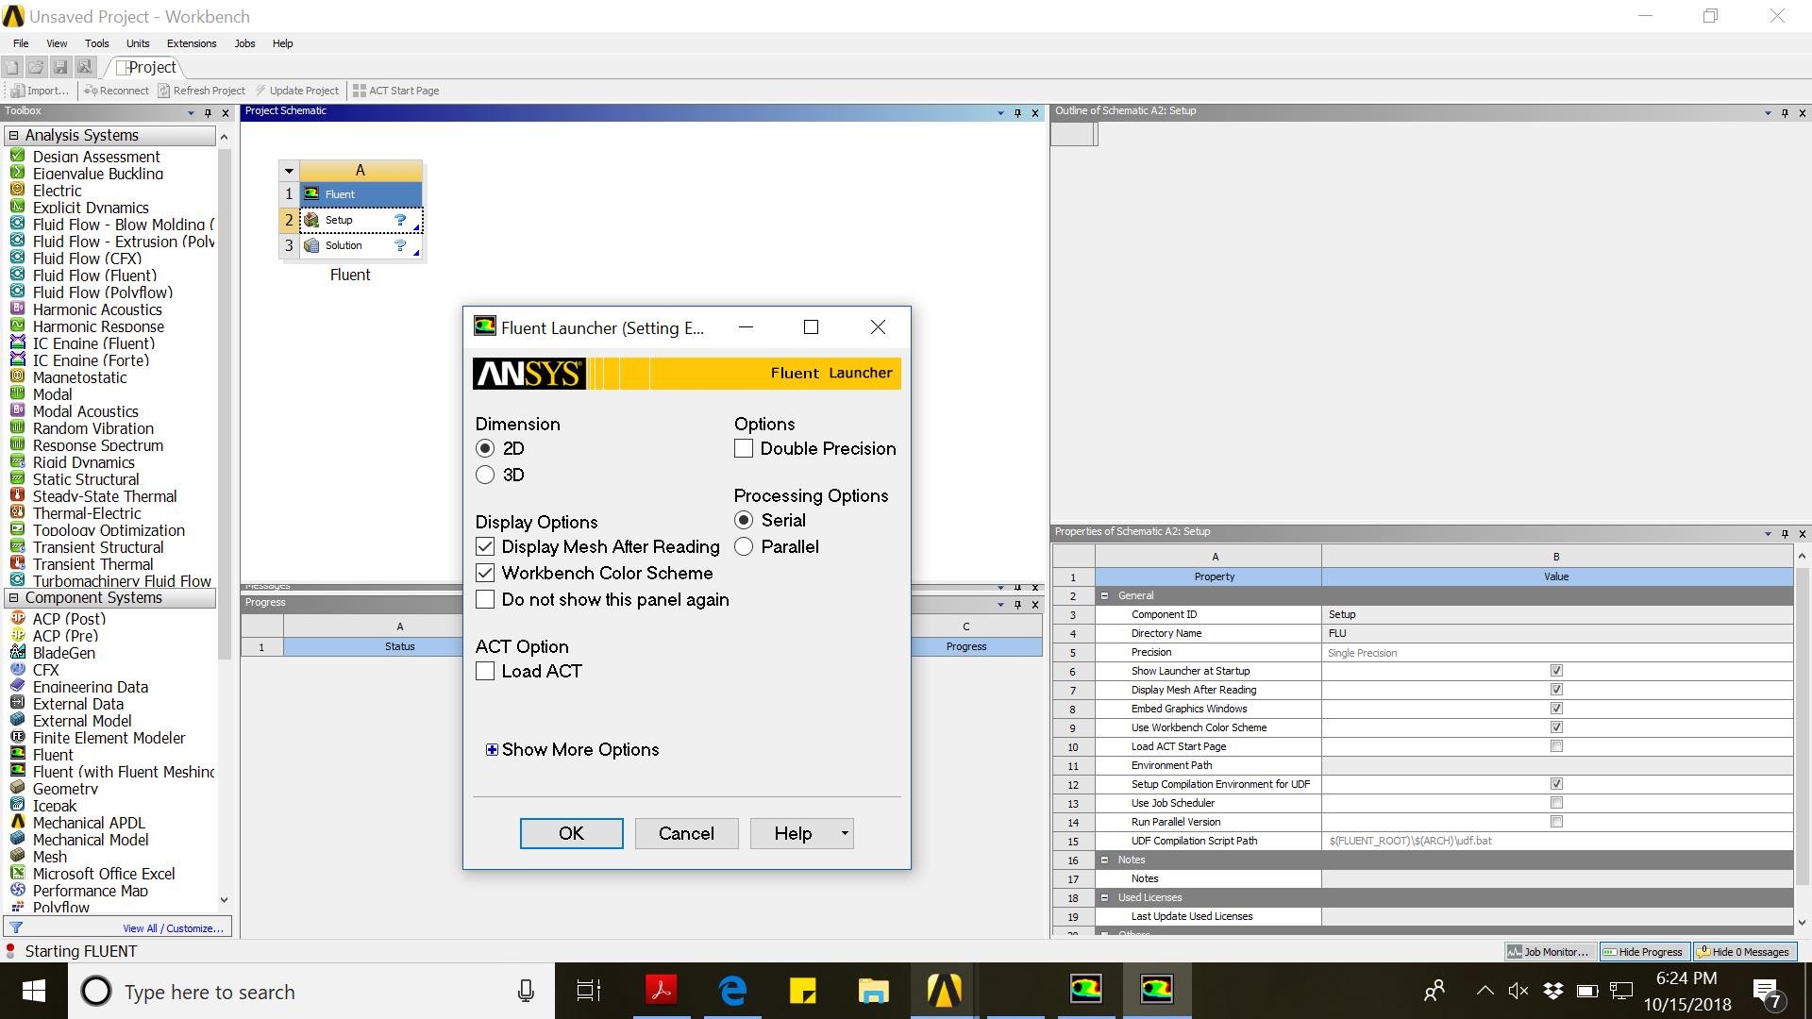
Task: Select Steady-State Thermal icon
Action: click(17, 495)
